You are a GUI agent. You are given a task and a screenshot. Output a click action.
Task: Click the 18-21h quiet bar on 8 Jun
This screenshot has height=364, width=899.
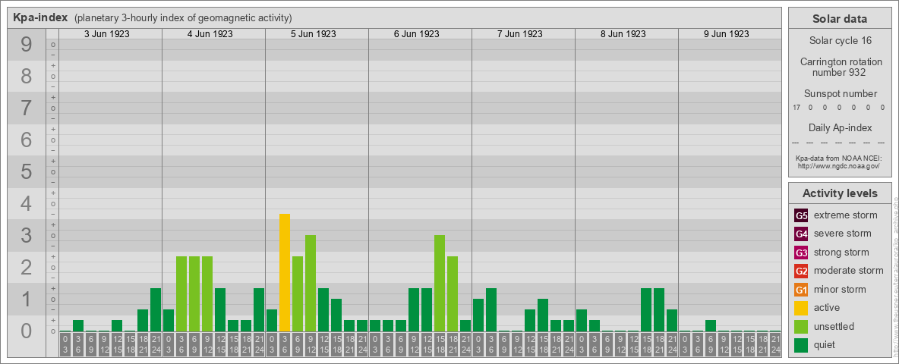pyautogui.click(x=659, y=309)
